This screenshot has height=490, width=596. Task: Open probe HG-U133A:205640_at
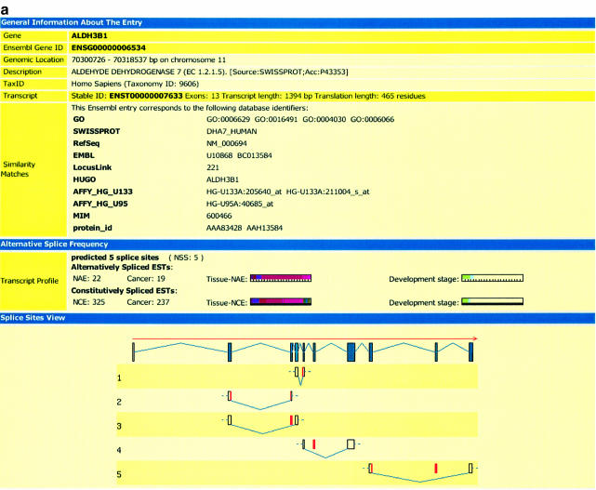tap(244, 192)
